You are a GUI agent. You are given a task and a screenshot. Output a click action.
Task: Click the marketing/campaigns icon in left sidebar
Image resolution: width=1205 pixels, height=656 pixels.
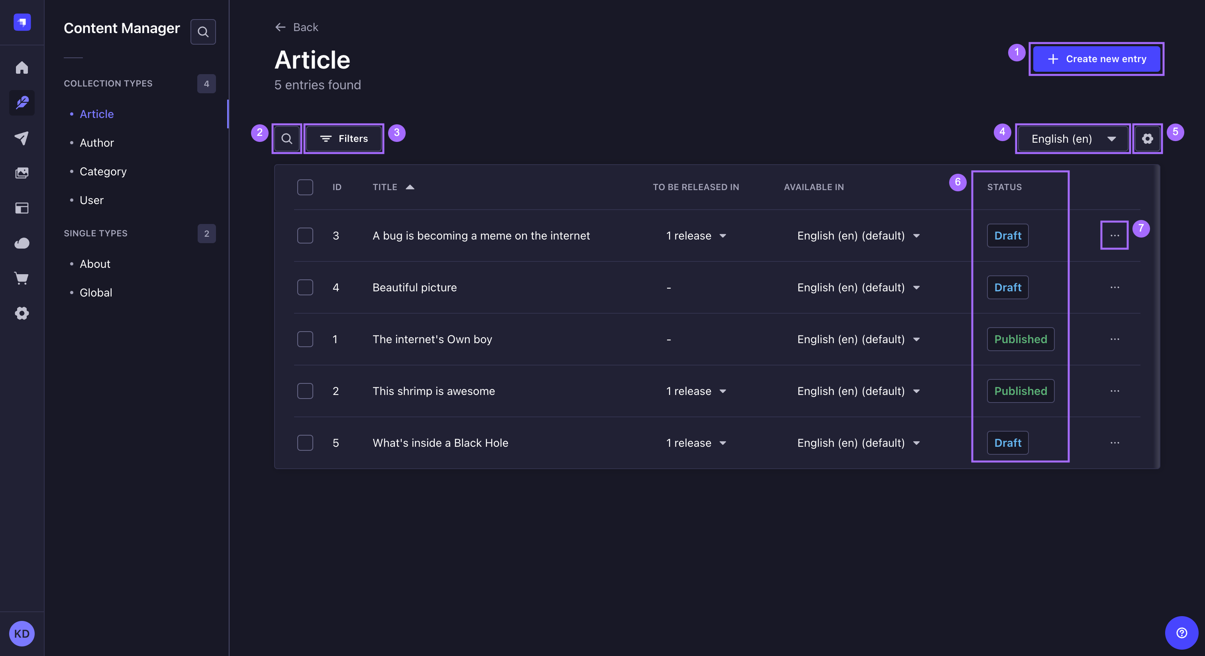click(22, 137)
